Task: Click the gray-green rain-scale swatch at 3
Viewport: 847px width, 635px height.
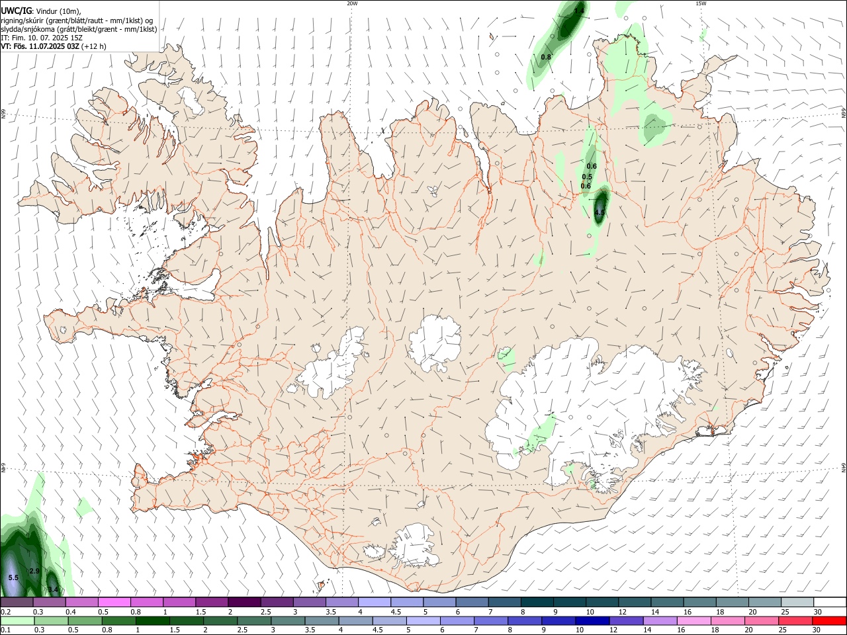Action: [x=288, y=620]
